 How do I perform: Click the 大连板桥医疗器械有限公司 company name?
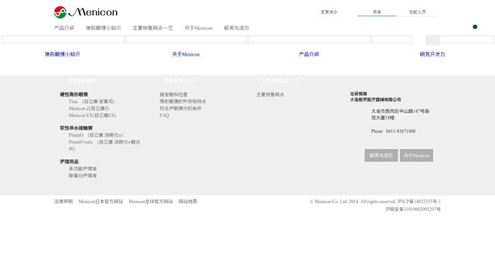pyautogui.click(x=375, y=100)
